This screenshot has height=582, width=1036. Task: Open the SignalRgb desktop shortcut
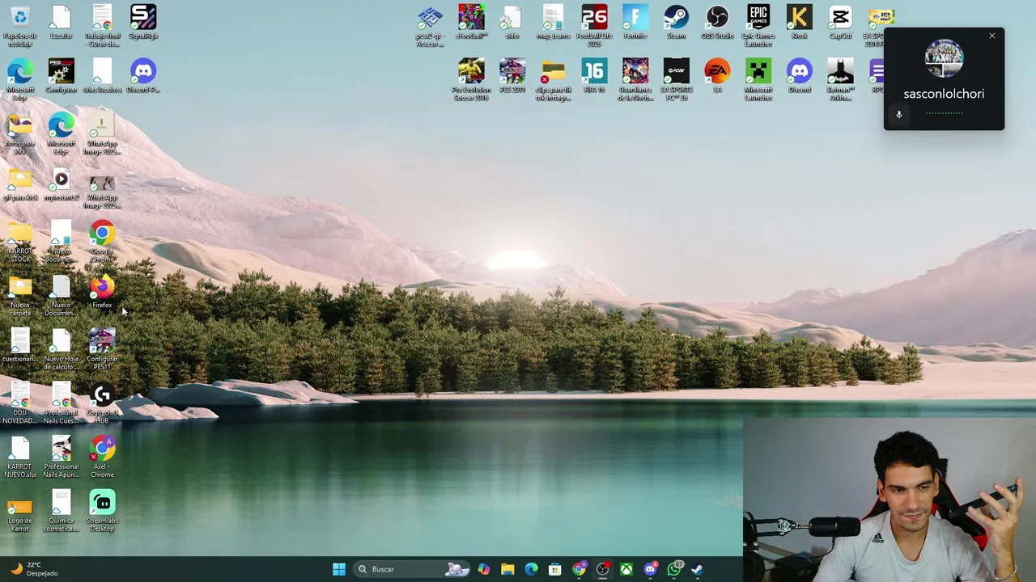tap(143, 23)
